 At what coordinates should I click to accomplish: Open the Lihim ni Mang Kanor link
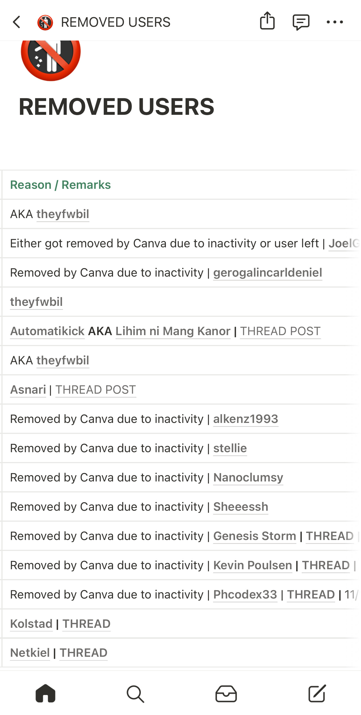173,331
